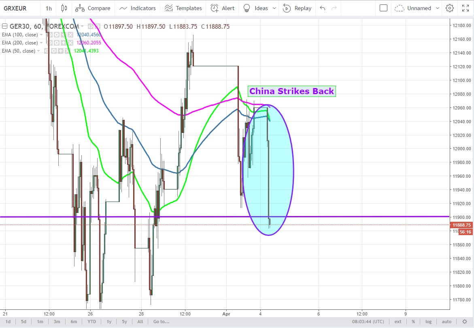The width and height of the screenshot is (474, 328).
Task: Click the Compare symbols icon
Action: (93, 8)
